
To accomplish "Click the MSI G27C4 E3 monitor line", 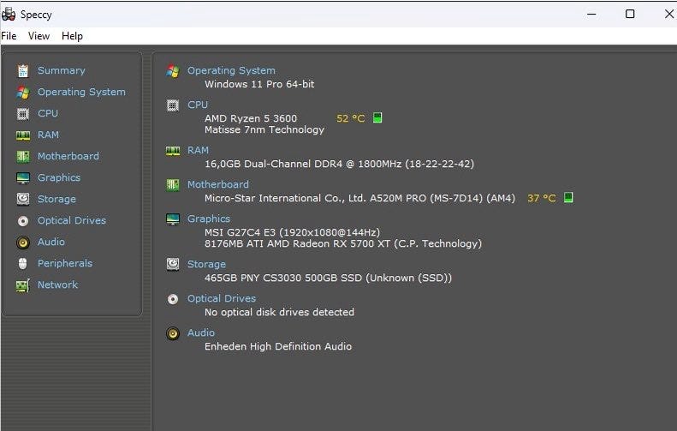I will [293, 232].
